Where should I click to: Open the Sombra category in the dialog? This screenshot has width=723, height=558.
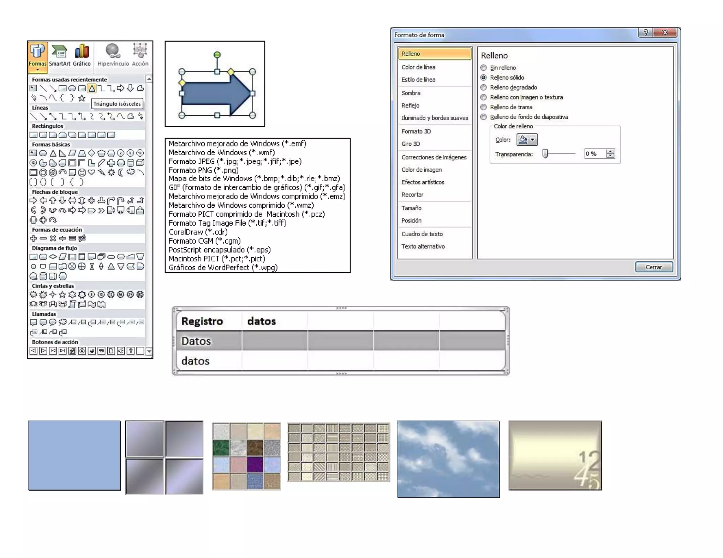411,93
